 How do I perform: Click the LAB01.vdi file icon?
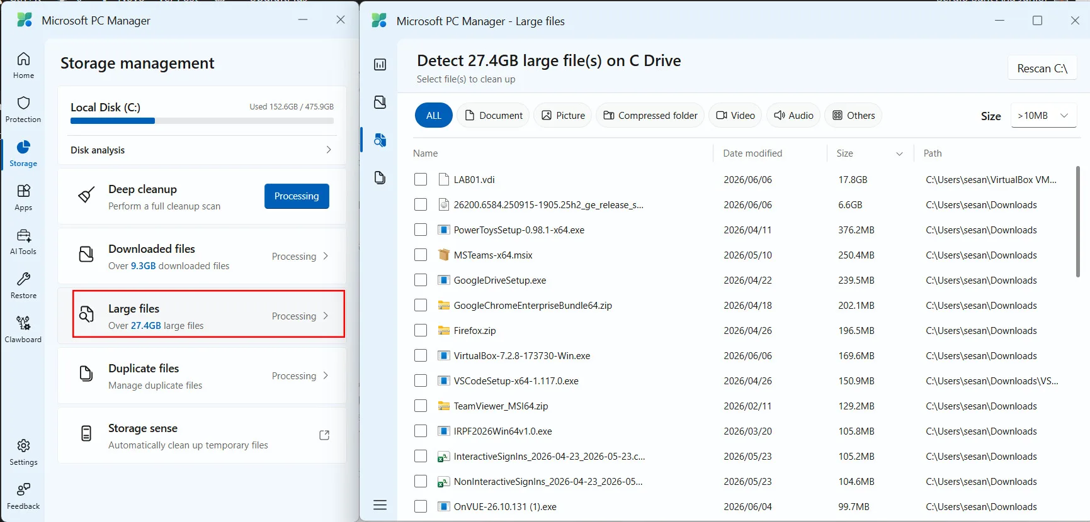click(x=443, y=179)
